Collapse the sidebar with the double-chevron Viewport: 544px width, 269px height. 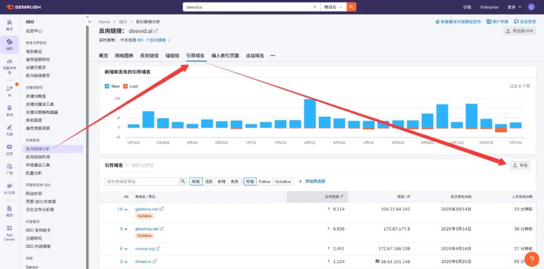point(90,22)
